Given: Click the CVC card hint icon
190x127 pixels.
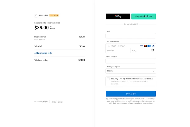Looking at the screenshot, I should pyautogui.click(x=153, y=50).
